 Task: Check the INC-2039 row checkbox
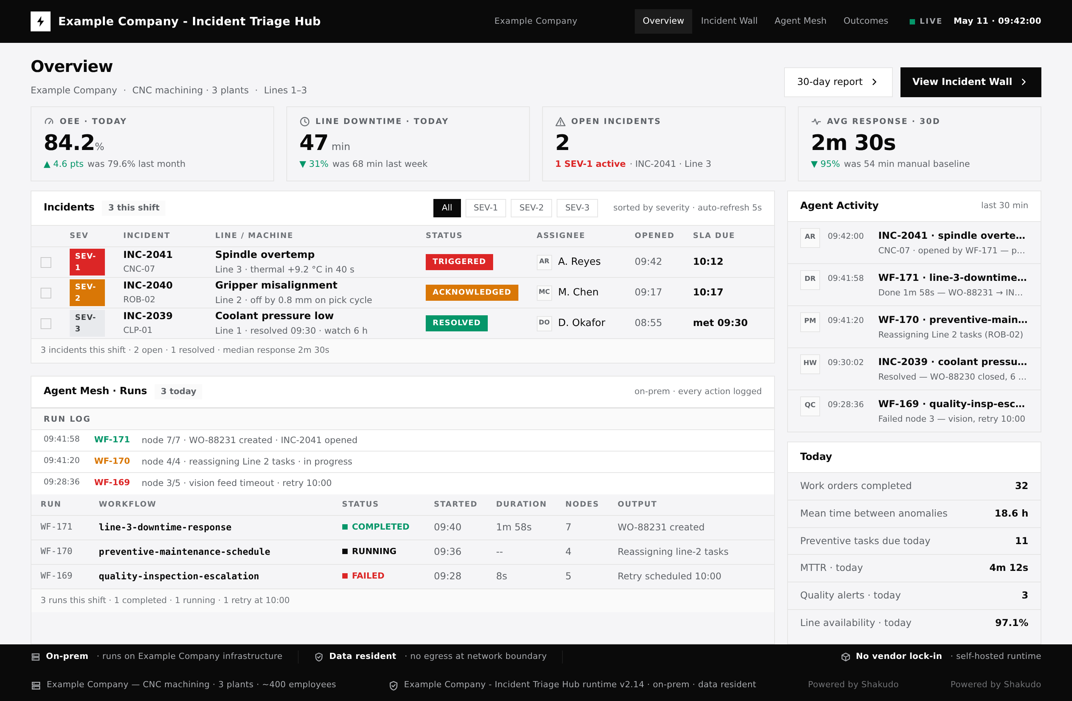[x=46, y=323]
